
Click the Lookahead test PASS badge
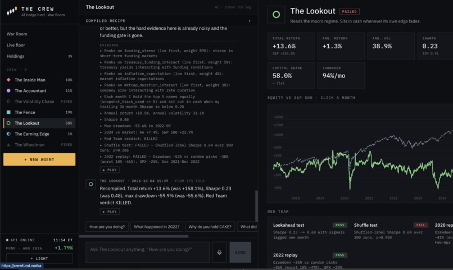[x=339, y=225]
